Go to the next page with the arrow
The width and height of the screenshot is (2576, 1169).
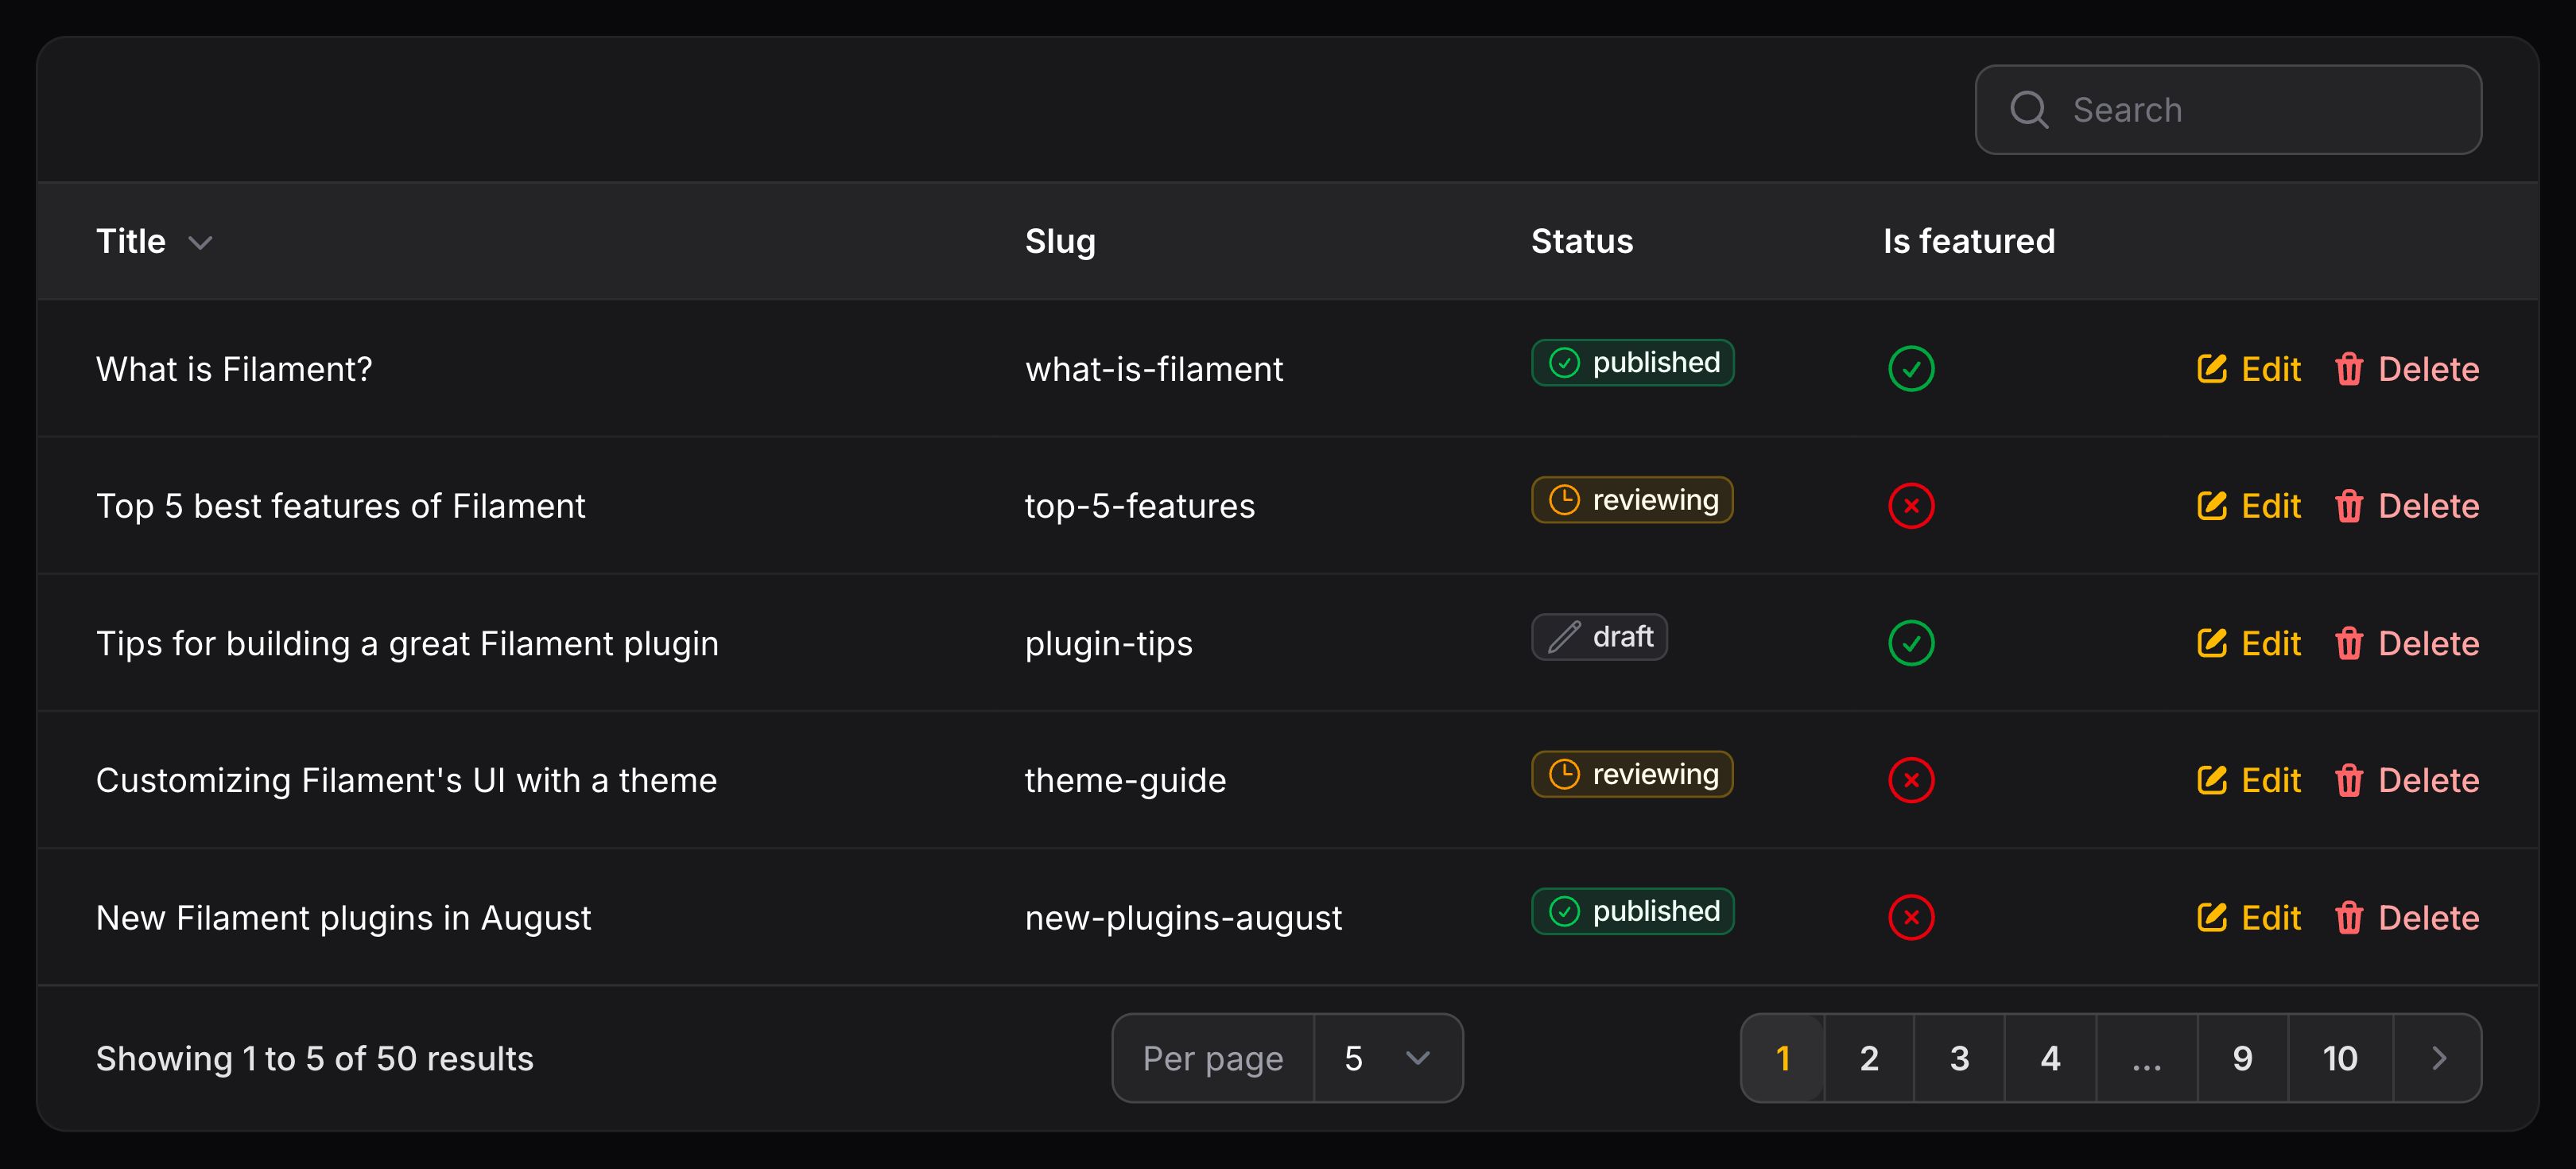tap(2438, 1058)
